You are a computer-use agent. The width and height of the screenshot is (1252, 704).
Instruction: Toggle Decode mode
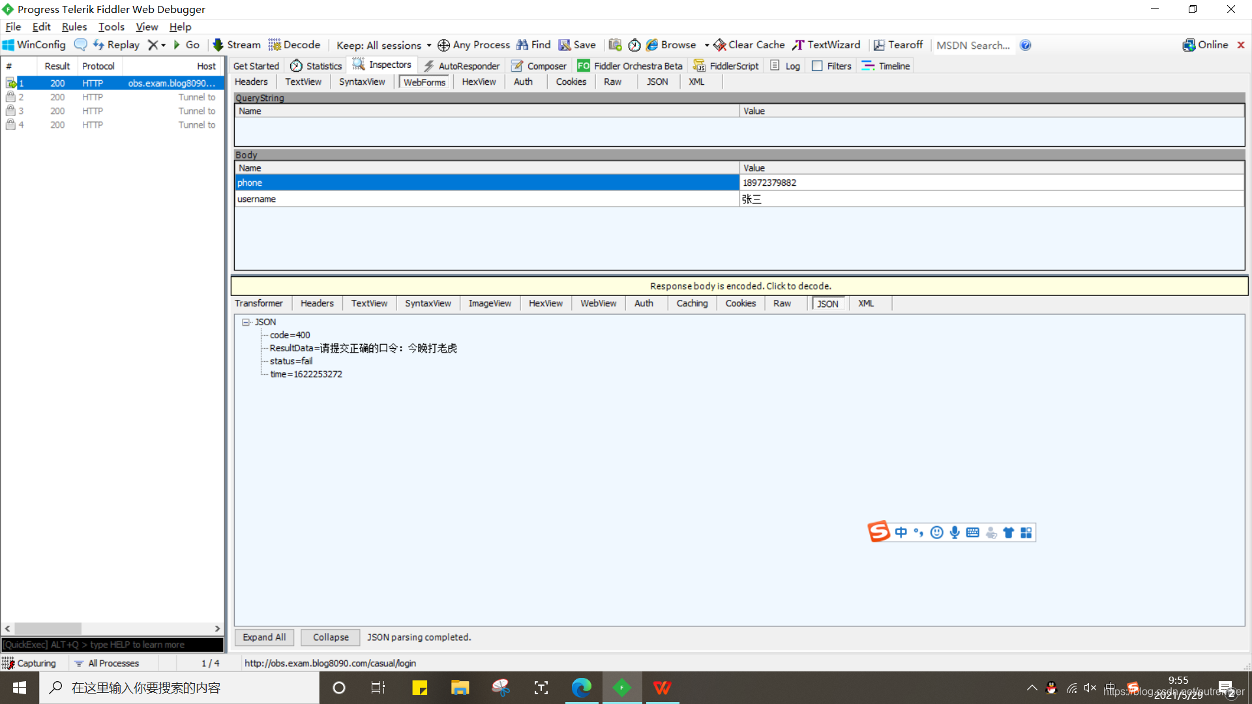[294, 45]
